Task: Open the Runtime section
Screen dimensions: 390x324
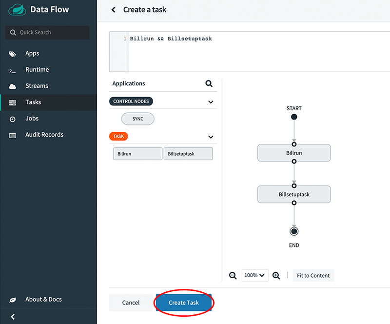Action: coord(37,69)
